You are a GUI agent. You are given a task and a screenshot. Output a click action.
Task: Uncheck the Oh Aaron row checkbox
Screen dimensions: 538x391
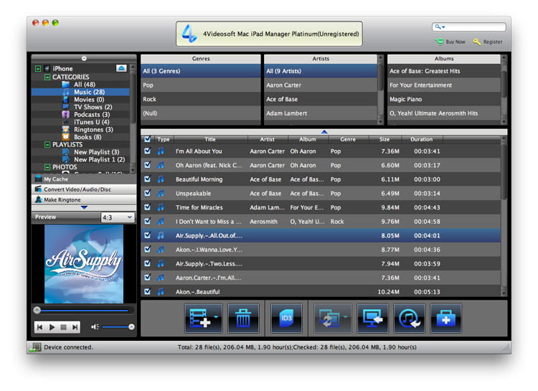pyautogui.click(x=148, y=165)
